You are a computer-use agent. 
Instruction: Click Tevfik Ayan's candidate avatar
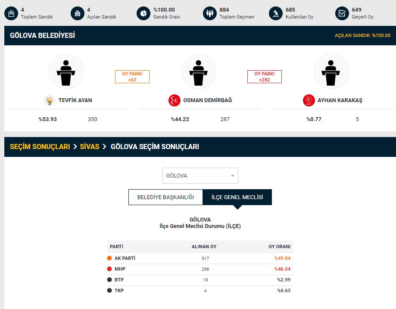pyautogui.click(x=66, y=72)
